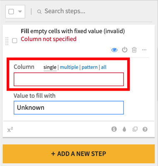Delete the Fill step using the trash icon
The image size is (158, 166).
point(134,50)
